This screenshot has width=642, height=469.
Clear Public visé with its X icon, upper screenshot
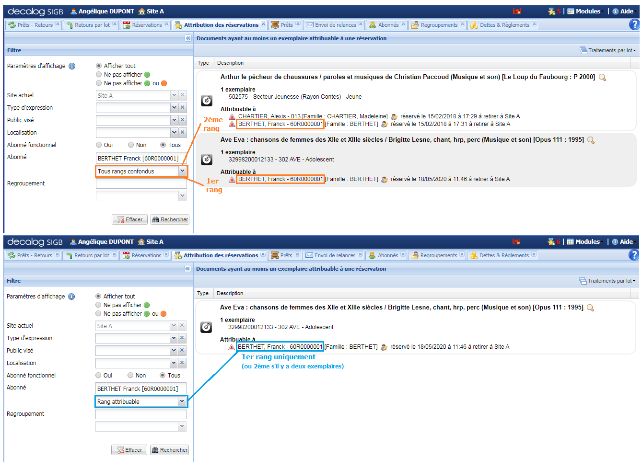[x=182, y=120]
